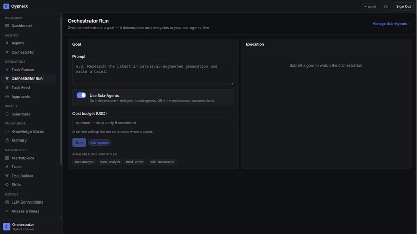This screenshot has width=417, height=234.
Task: Click the LLM Connections chip icon
Action: tap(7, 202)
